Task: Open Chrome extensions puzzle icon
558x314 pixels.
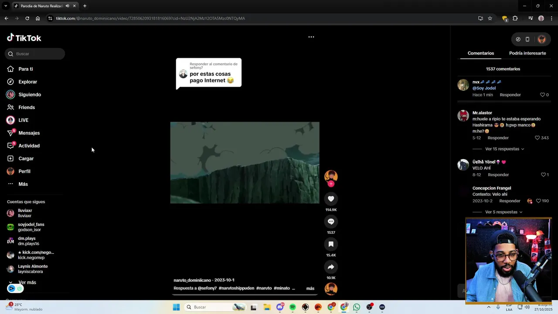Action: click(x=515, y=18)
